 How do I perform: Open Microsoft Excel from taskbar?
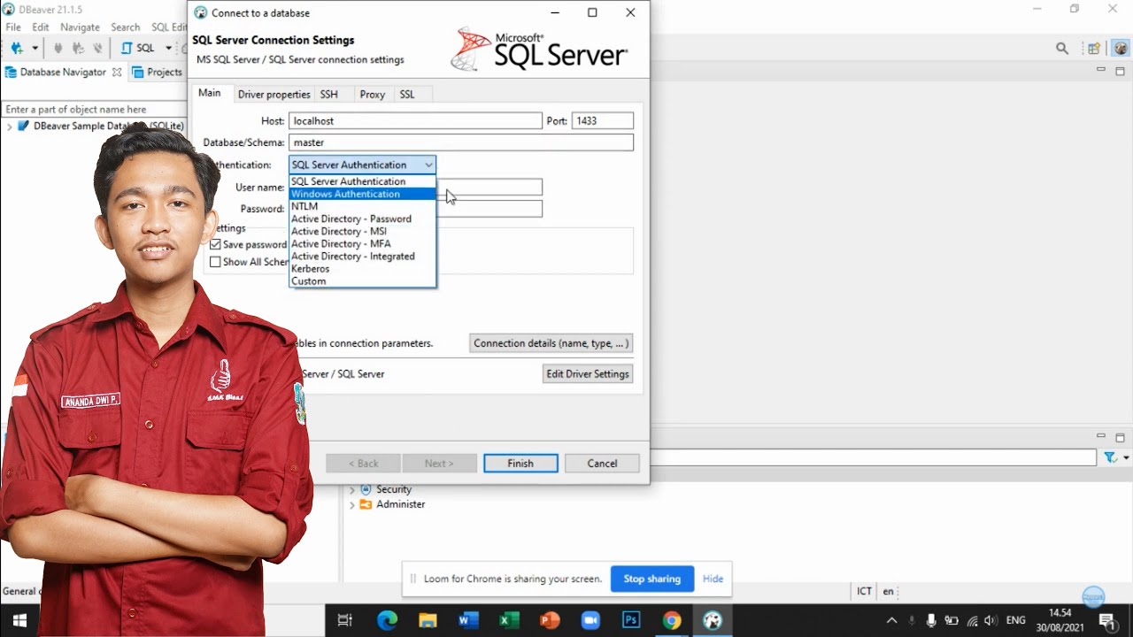pos(509,620)
